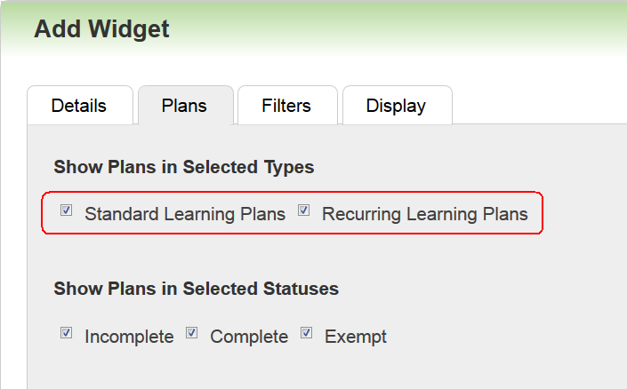Screen dimensions: 627x389
Task: Click the Show Plans in Selected Types heading
Action: (184, 167)
